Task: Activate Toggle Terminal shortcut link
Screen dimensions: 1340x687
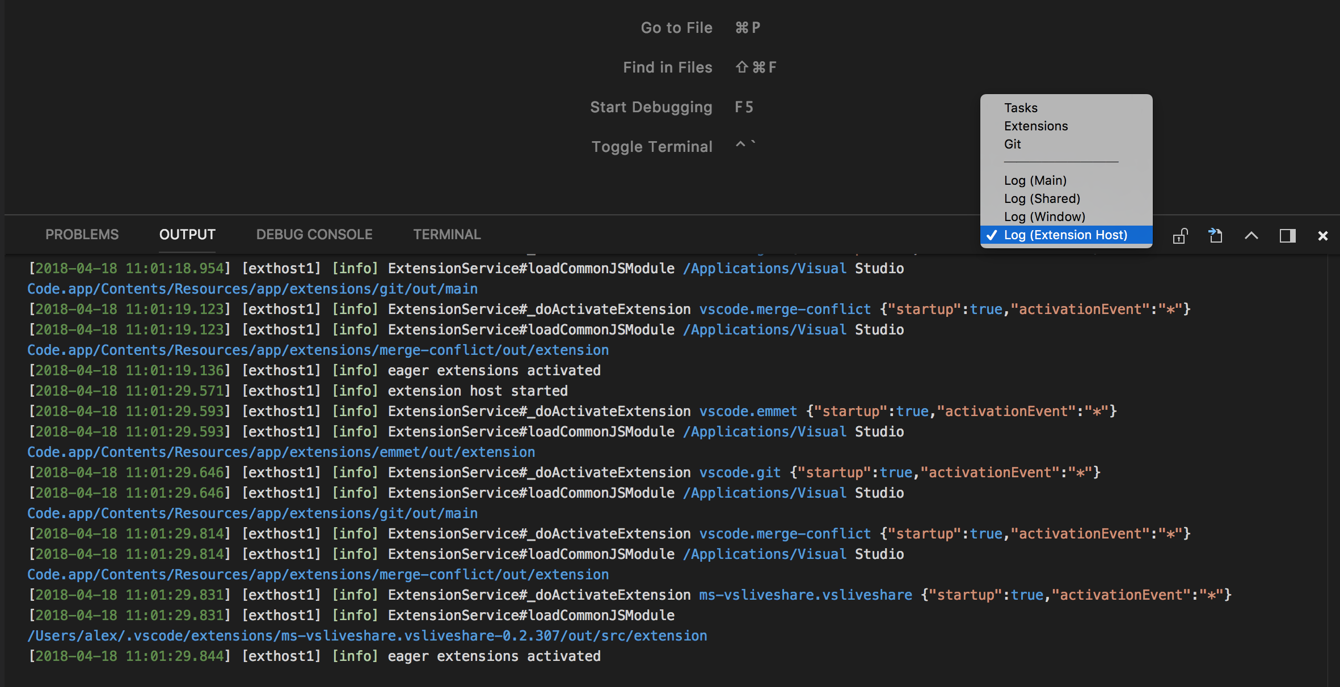Action: (652, 146)
